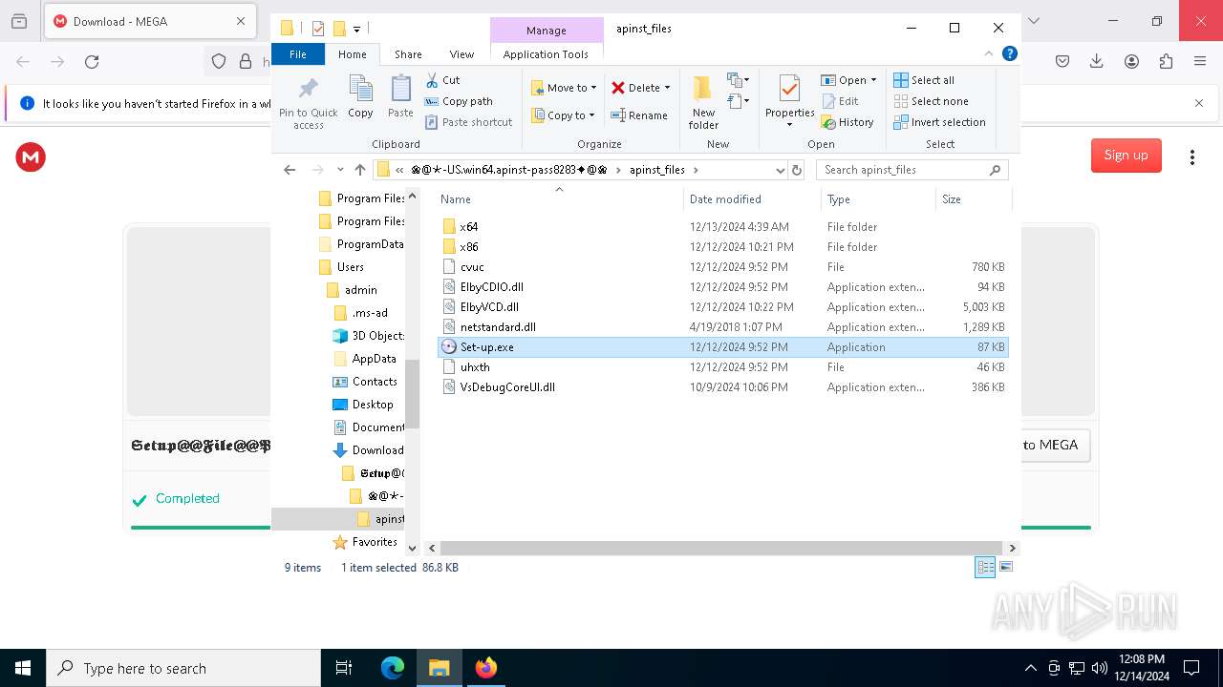Open file History from ribbon
This screenshot has height=687, width=1223.
point(848,122)
